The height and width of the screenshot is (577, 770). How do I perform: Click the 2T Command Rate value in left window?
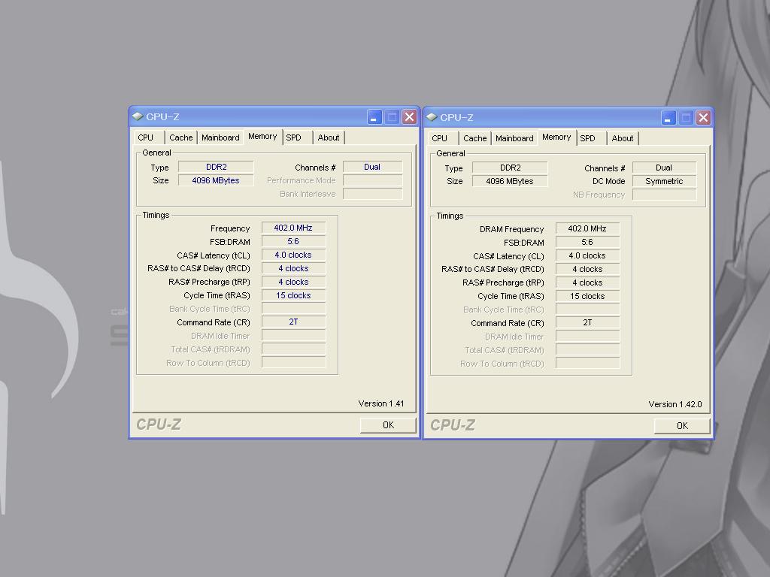pyautogui.click(x=293, y=322)
